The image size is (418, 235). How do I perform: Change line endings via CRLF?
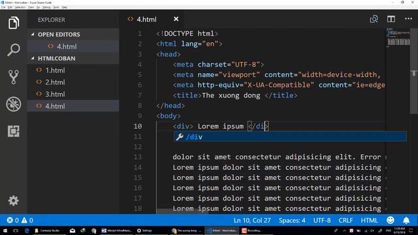tap(346, 221)
